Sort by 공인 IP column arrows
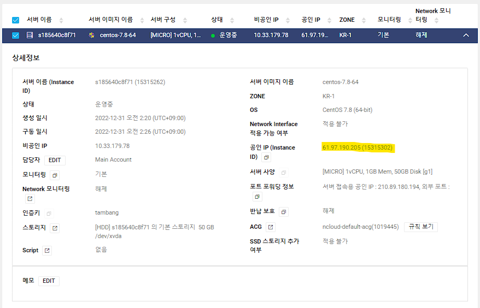480x308 pixels. tap(330, 20)
